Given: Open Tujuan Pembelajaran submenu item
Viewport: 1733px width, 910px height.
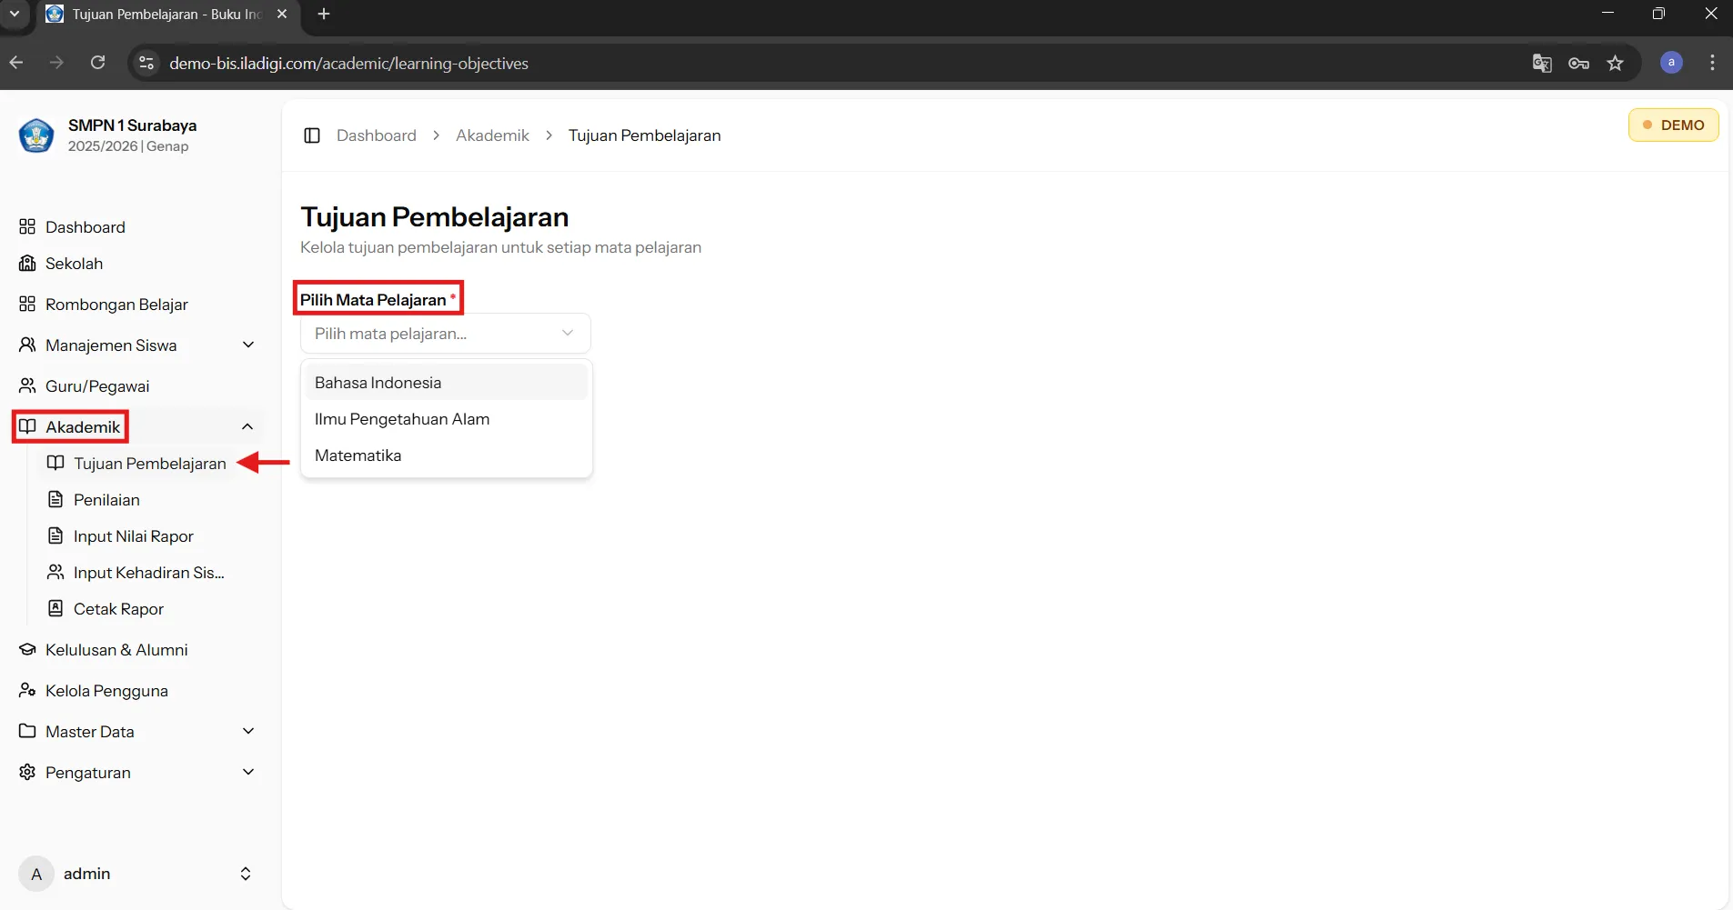Looking at the screenshot, I should [150, 463].
